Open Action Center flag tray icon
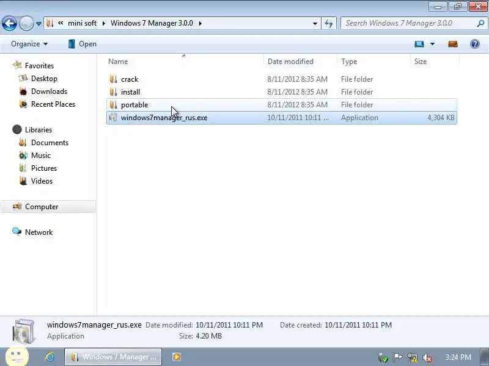The image size is (489, 366). 397,357
